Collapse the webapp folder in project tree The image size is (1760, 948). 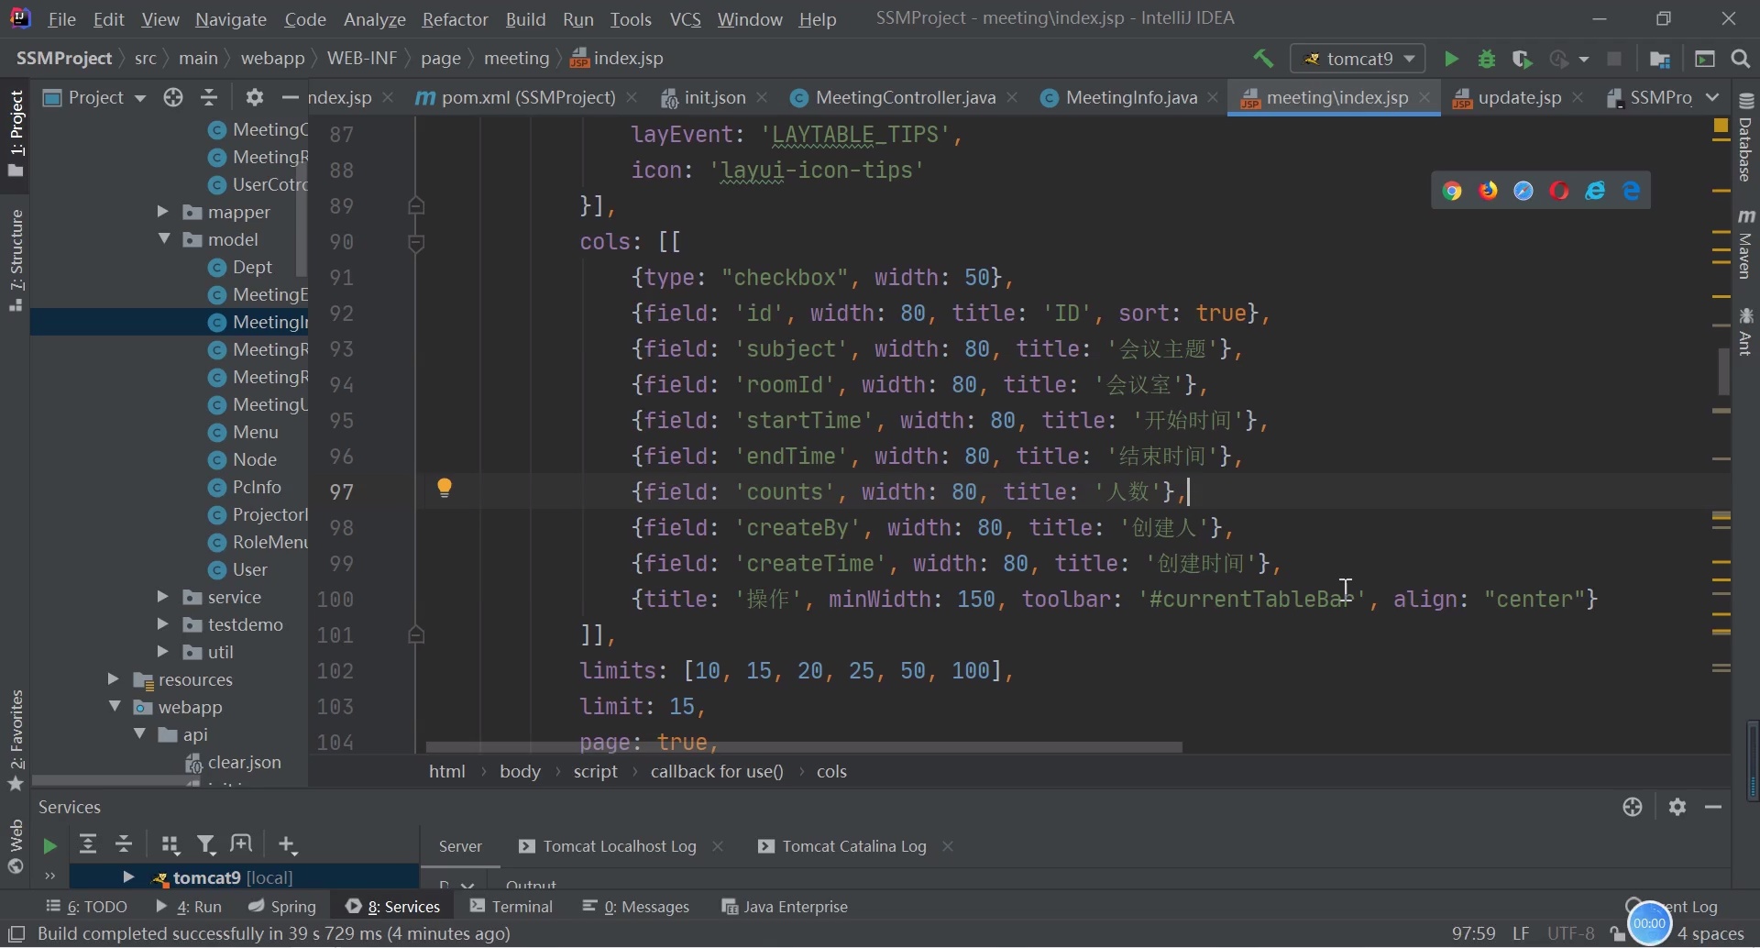click(x=115, y=707)
